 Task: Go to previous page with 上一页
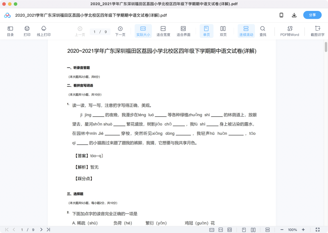pyautogui.click(x=80, y=31)
